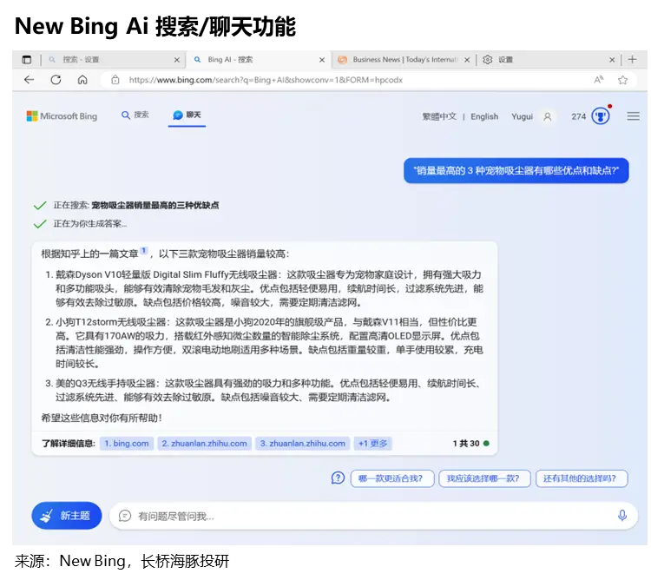Go to browser home page icon
Viewport: 651px width, 580px height.
[x=82, y=80]
